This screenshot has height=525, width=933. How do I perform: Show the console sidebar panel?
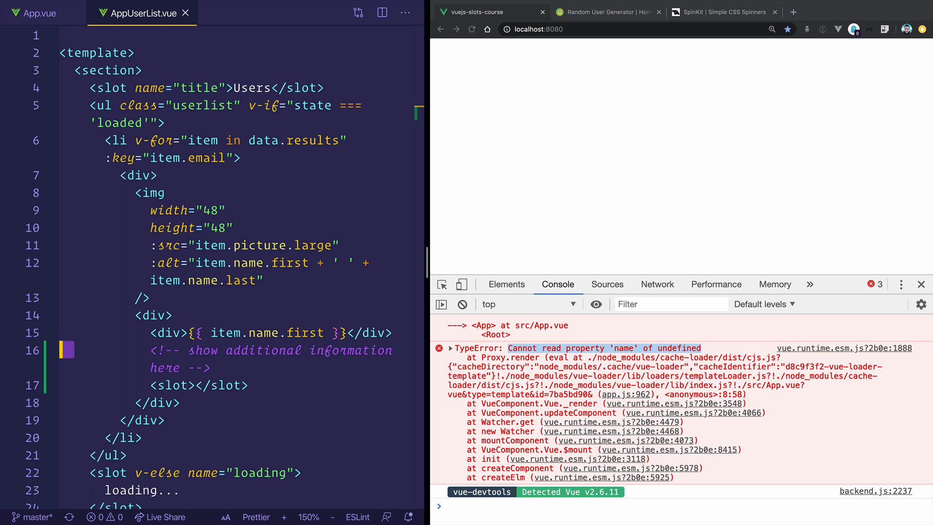(441, 304)
